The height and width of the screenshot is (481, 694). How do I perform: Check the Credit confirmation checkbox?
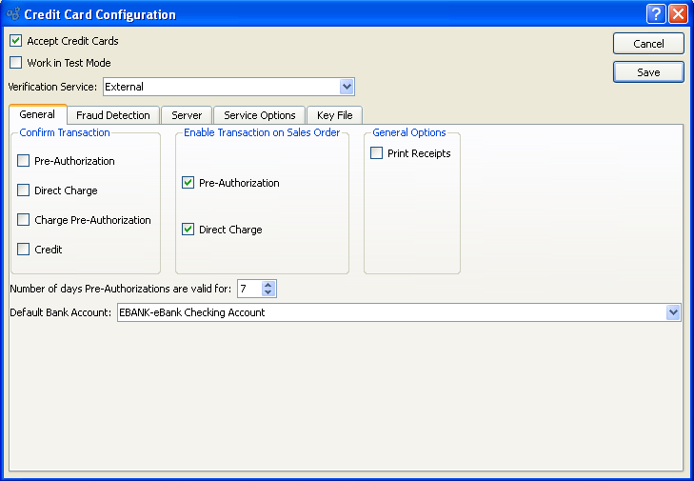tap(24, 250)
